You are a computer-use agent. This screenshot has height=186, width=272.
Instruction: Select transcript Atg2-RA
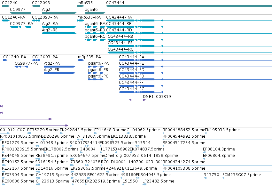[x=50, y=23]
